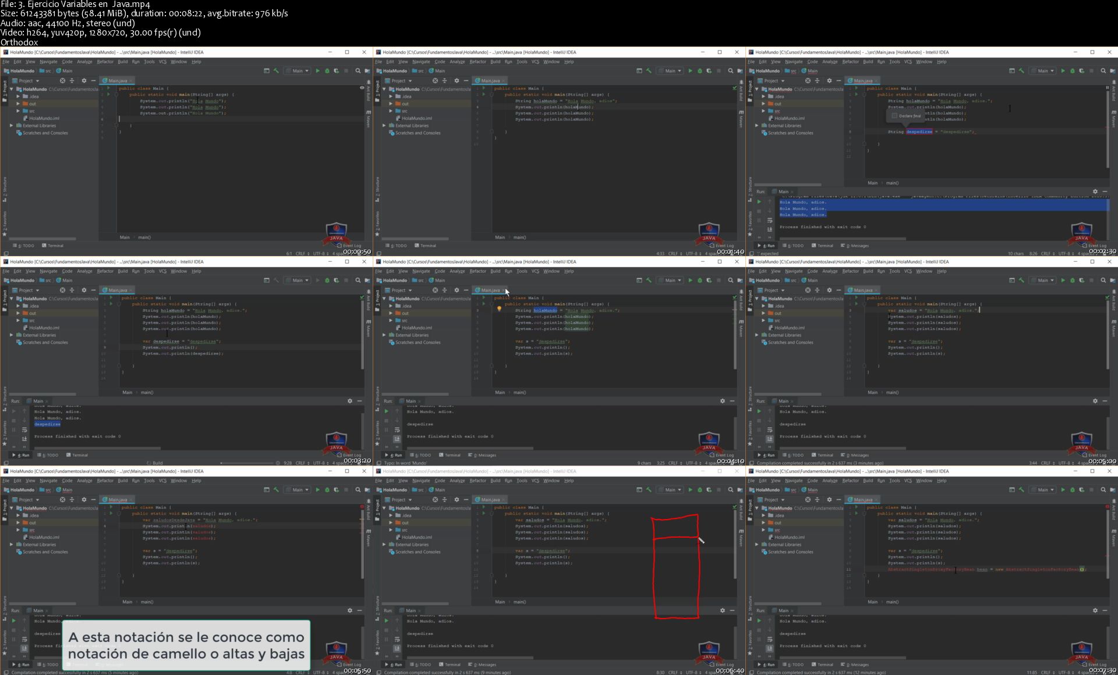Click the Spanish subtitle caption box

point(186,645)
